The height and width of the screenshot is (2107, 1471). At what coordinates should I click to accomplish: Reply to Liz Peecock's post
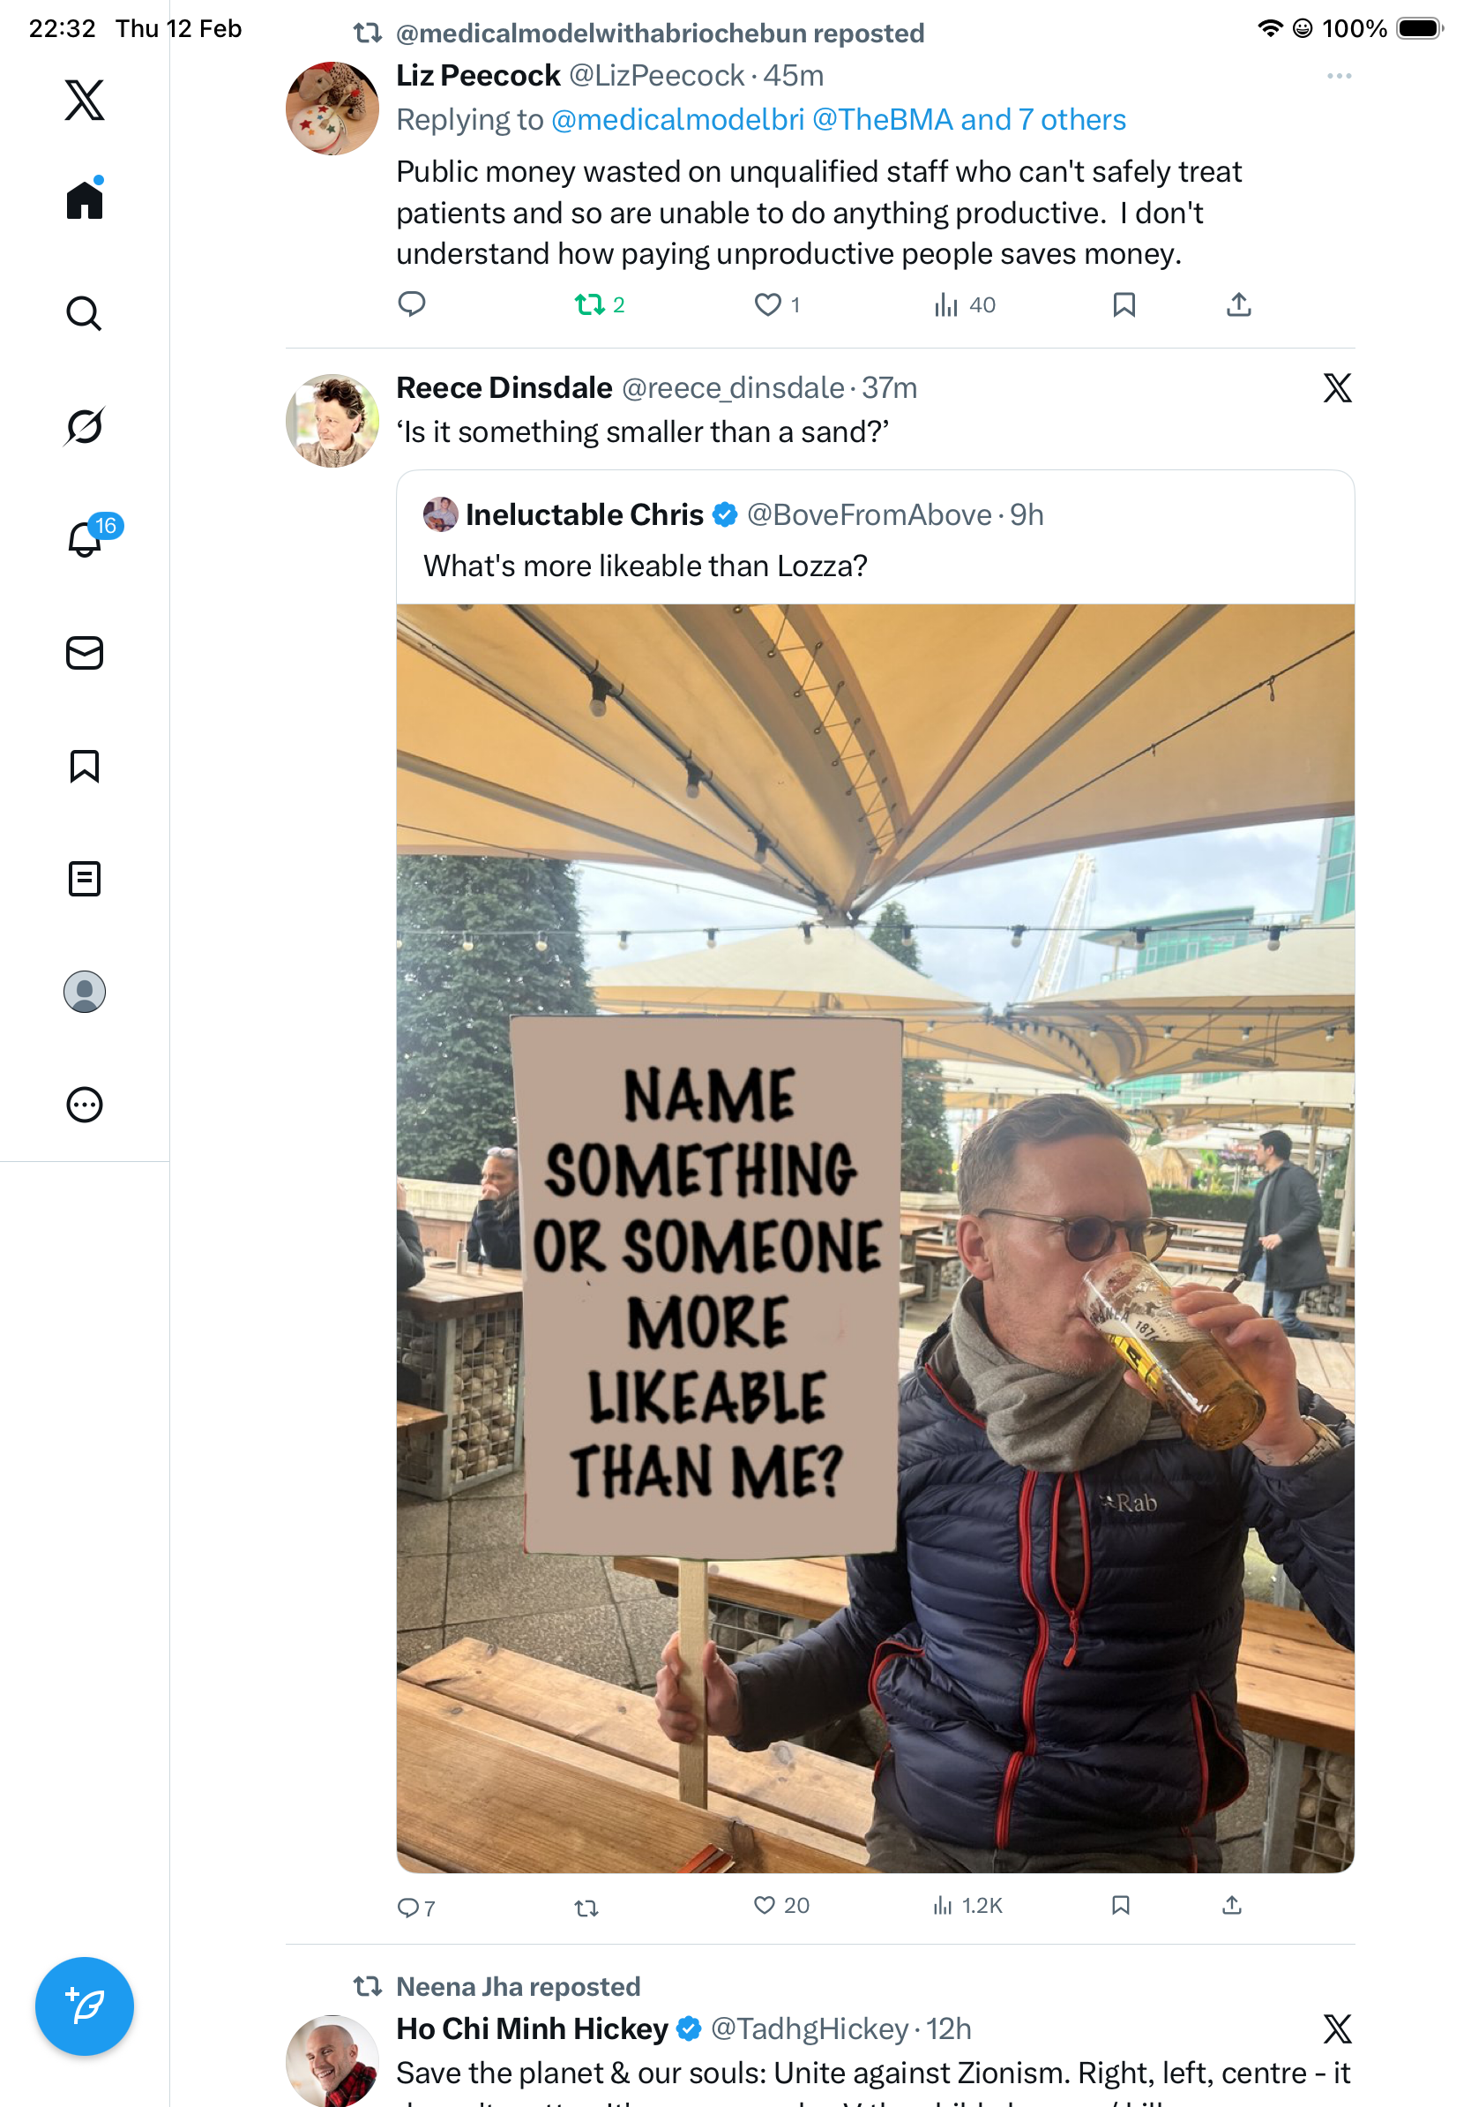[x=412, y=304]
